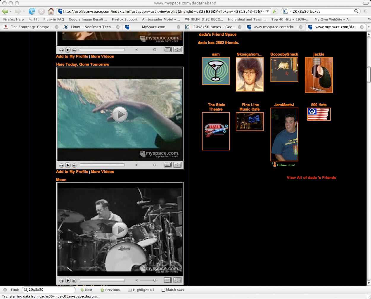Open the Google search engine chooser

click(287, 11)
